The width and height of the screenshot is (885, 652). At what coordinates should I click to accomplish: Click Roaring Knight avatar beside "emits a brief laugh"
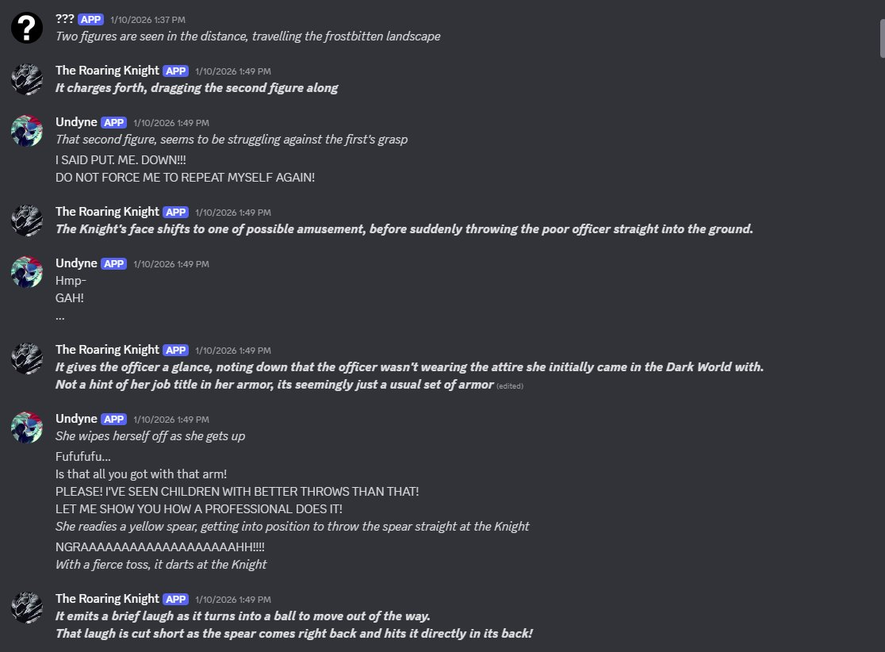point(27,607)
